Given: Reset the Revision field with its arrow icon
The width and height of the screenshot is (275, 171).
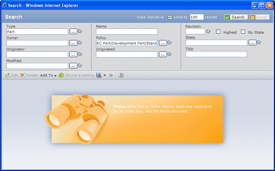Looking at the screenshot, I should (x=208, y=31).
